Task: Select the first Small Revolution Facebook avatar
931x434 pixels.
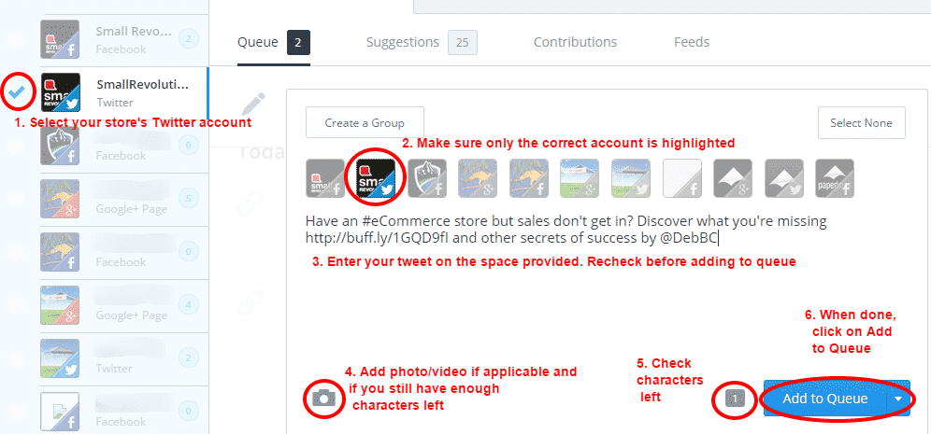Action: click(324, 178)
